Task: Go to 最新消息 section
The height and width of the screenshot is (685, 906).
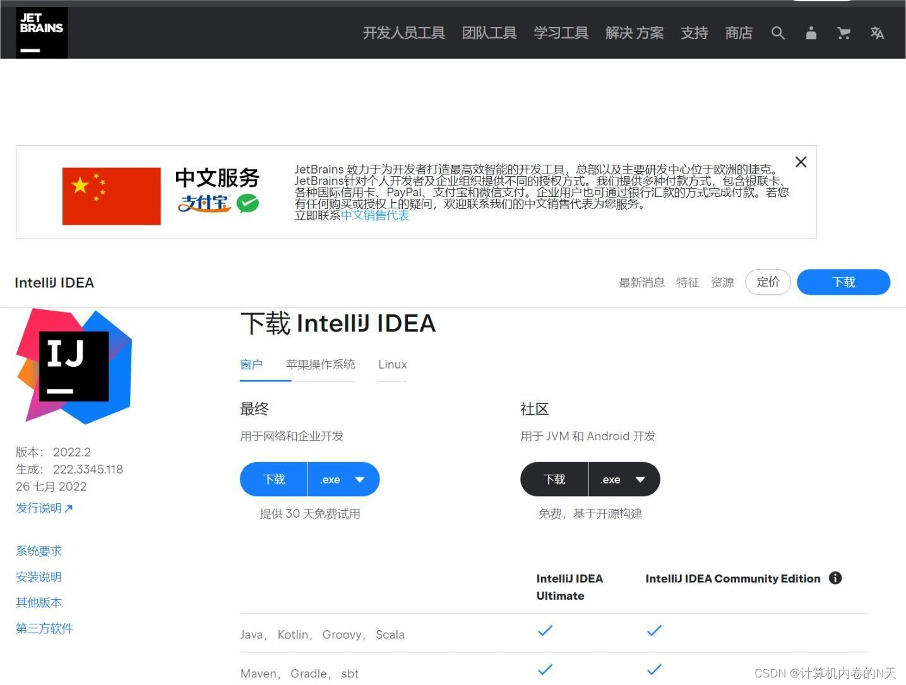Action: pyautogui.click(x=641, y=282)
